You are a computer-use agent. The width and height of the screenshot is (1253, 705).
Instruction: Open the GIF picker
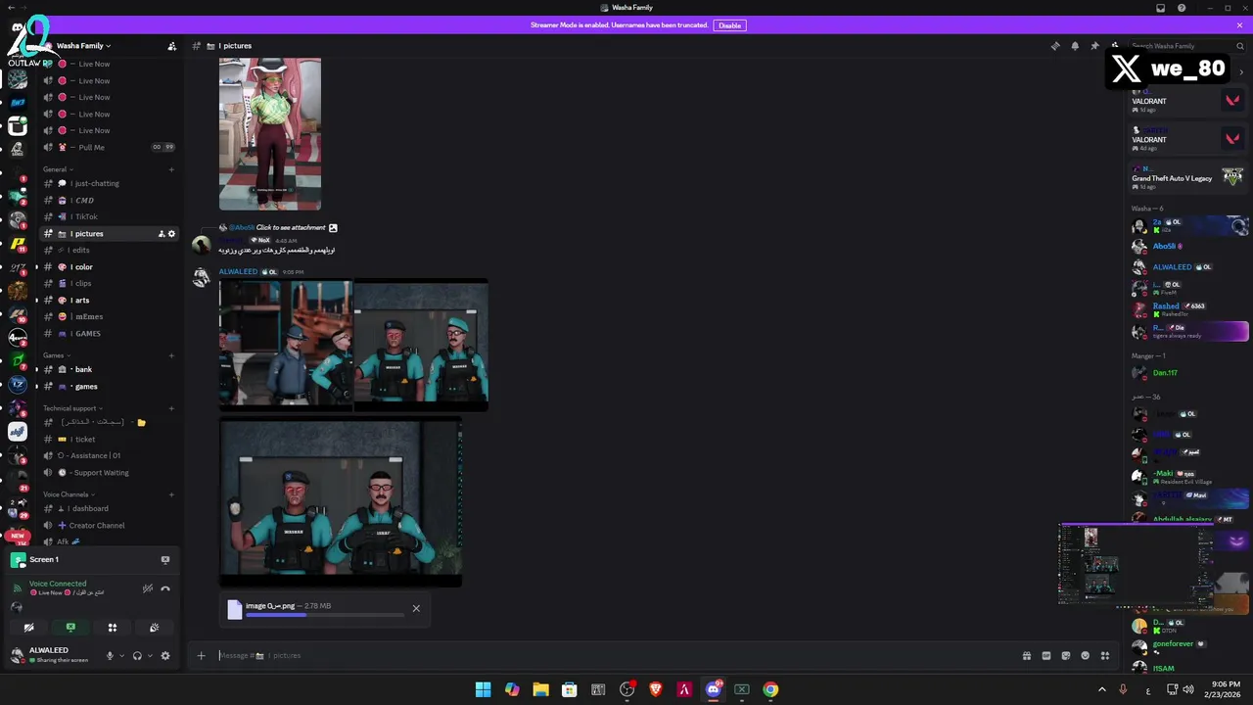pos(1045,656)
